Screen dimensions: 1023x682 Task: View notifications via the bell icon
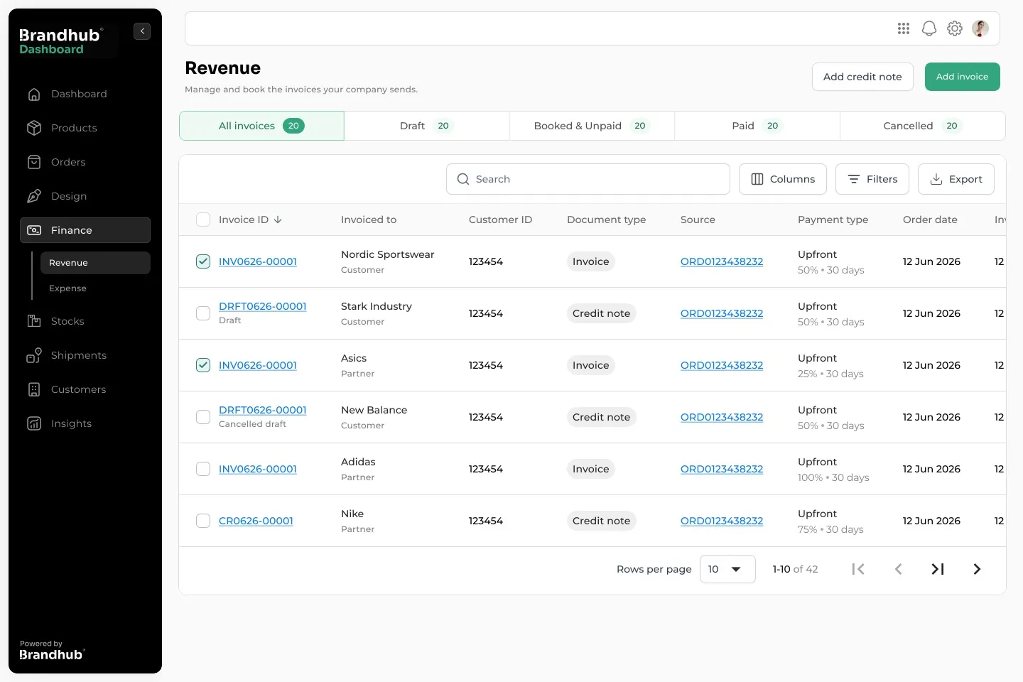pos(929,28)
